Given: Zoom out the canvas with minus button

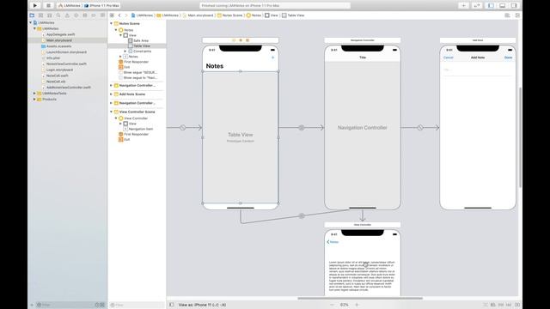Looking at the screenshot, I should (332, 306).
